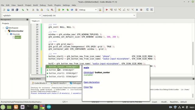Screen dimensions: 195x110
Task: Click the Build and run icon
Action: 68,10
